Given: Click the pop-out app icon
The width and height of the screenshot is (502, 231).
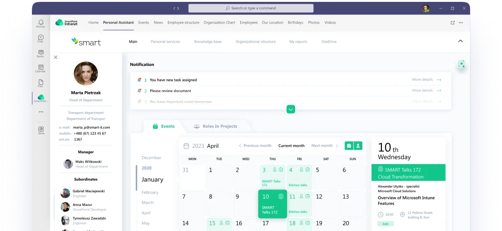Looking at the screenshot, I should [x=452, y=22].
